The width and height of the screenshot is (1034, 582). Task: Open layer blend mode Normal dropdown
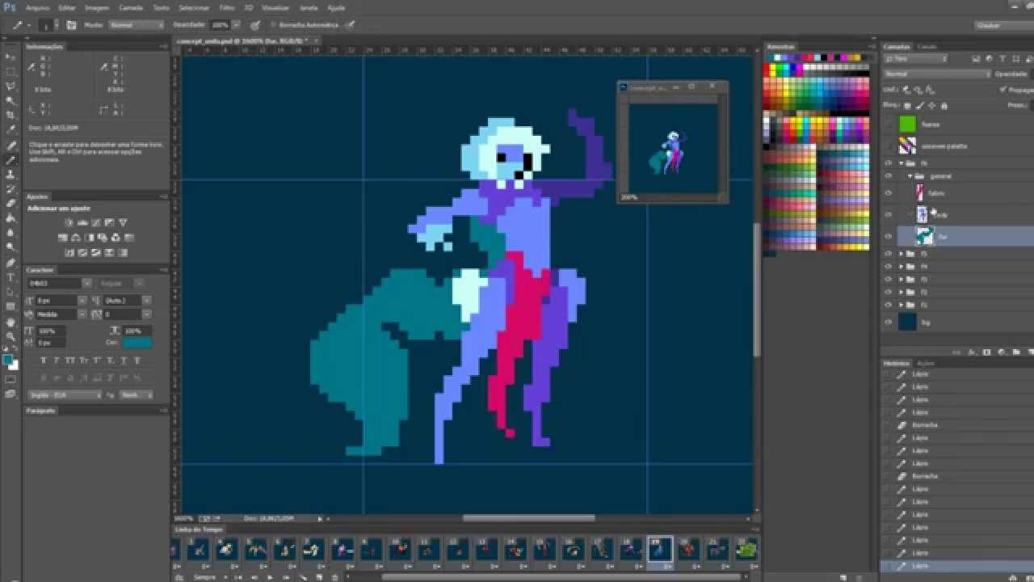[937, 74]
